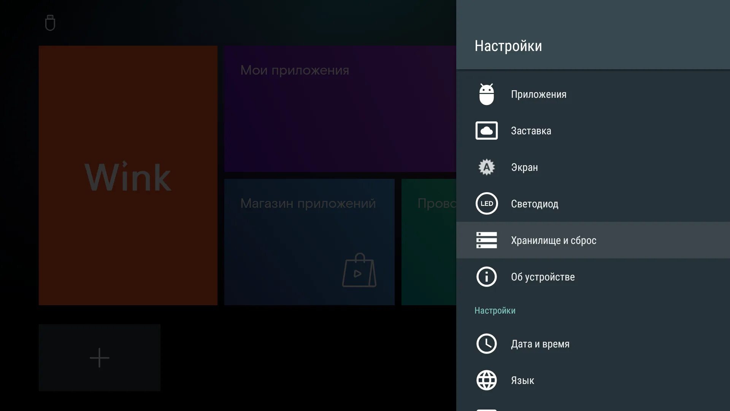Viewport: 730px width, 411px height.
Task: Open Об устройстве text label
Action: (543, 277)
